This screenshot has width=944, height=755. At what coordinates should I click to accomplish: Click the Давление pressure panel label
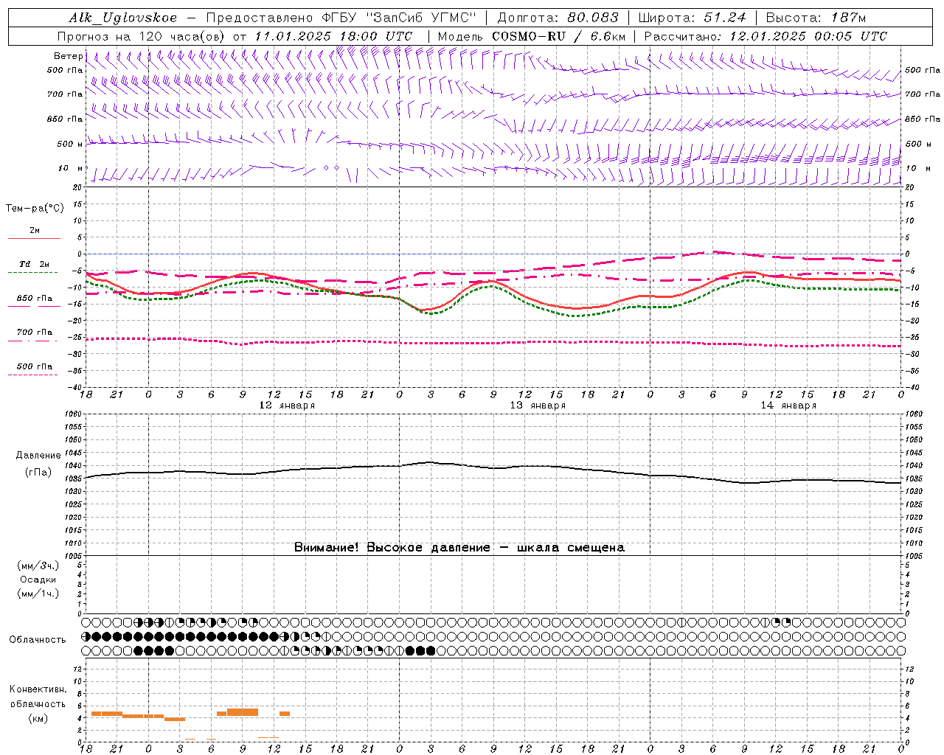[x=38, y=456]
